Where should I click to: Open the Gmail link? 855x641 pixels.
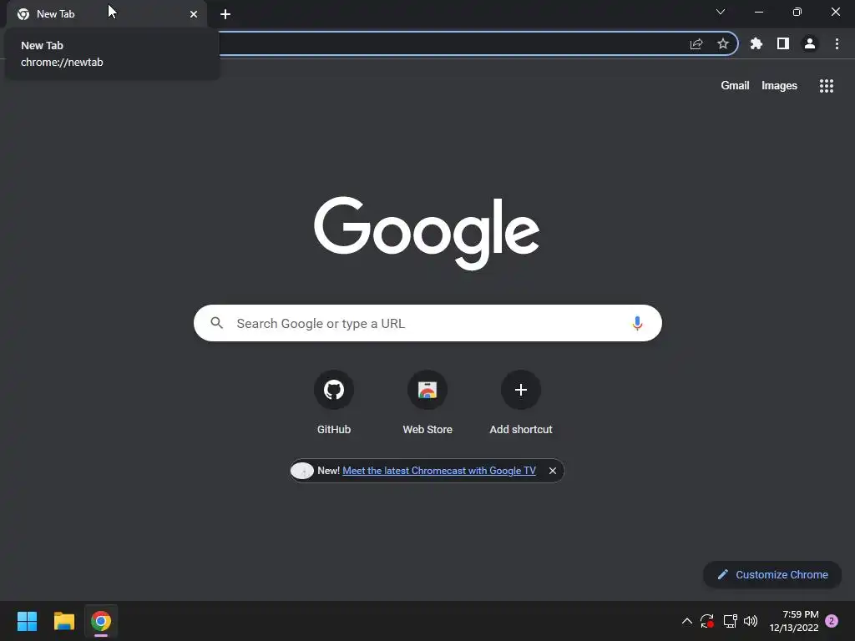[x=735, y=86]
